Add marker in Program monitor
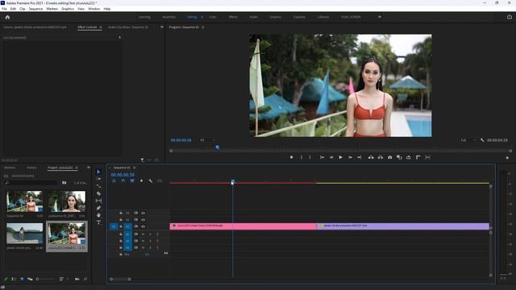This screenshot has width=516, height=290. coord(291,158)
